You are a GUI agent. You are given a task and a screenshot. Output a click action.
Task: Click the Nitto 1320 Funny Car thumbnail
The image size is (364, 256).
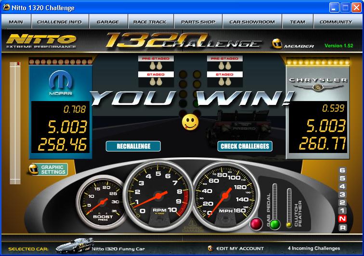click(x=75, y=246)
